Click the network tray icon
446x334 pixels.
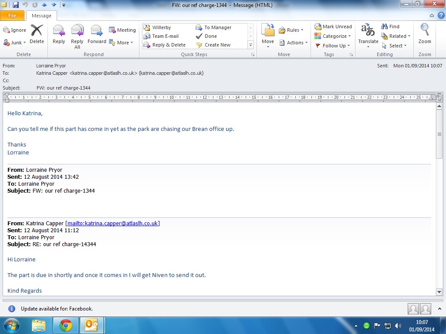click(387, 326)
